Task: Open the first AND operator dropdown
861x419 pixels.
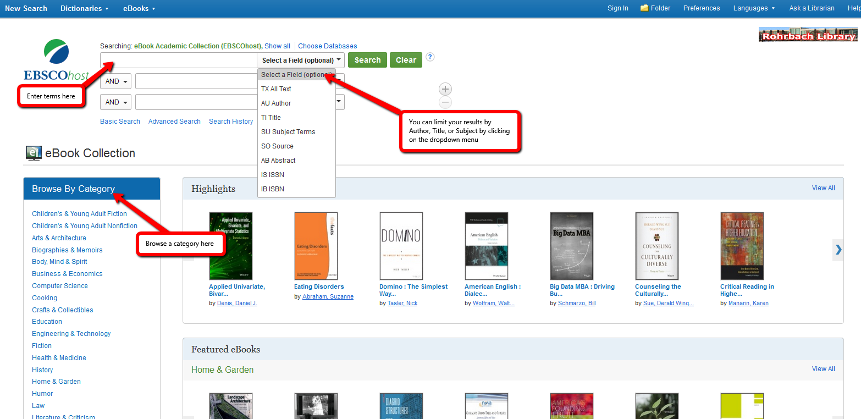Action: (x=115, y=81)
